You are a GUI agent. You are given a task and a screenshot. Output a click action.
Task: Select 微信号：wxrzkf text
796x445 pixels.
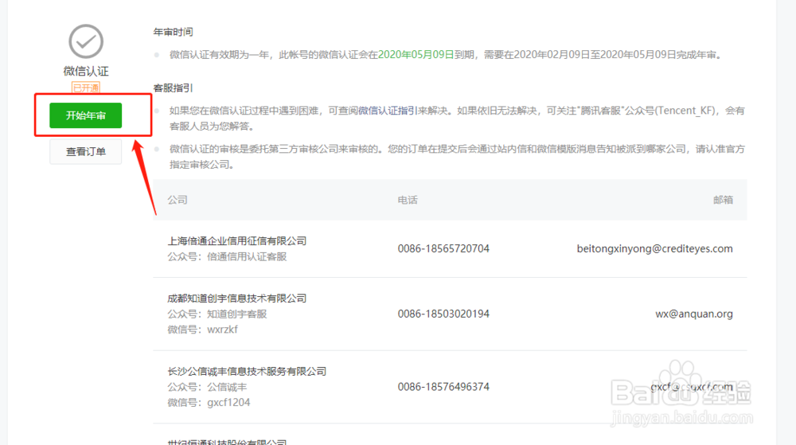202,330
